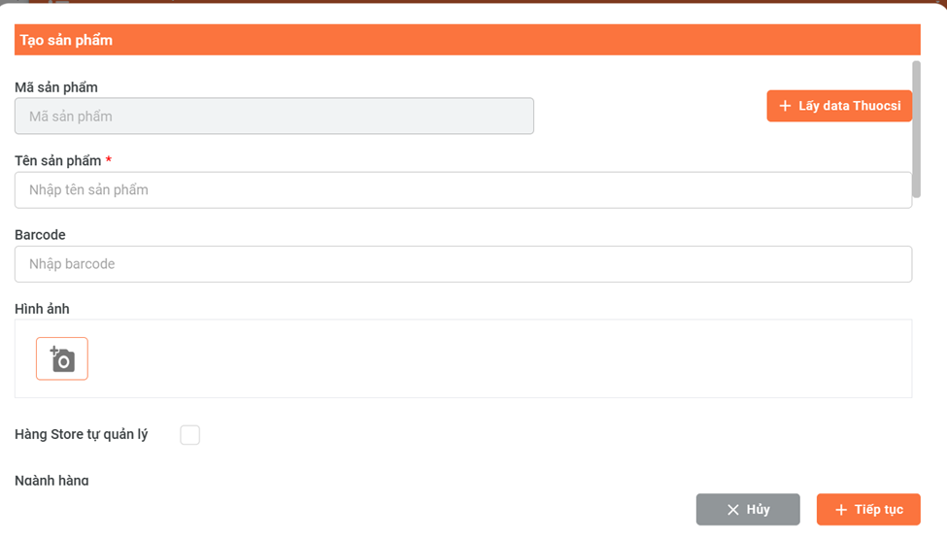Viewport: 947px width, 540px height.
Task: Click the Tên sản phẩm label
Action: [x=58, y=161]
